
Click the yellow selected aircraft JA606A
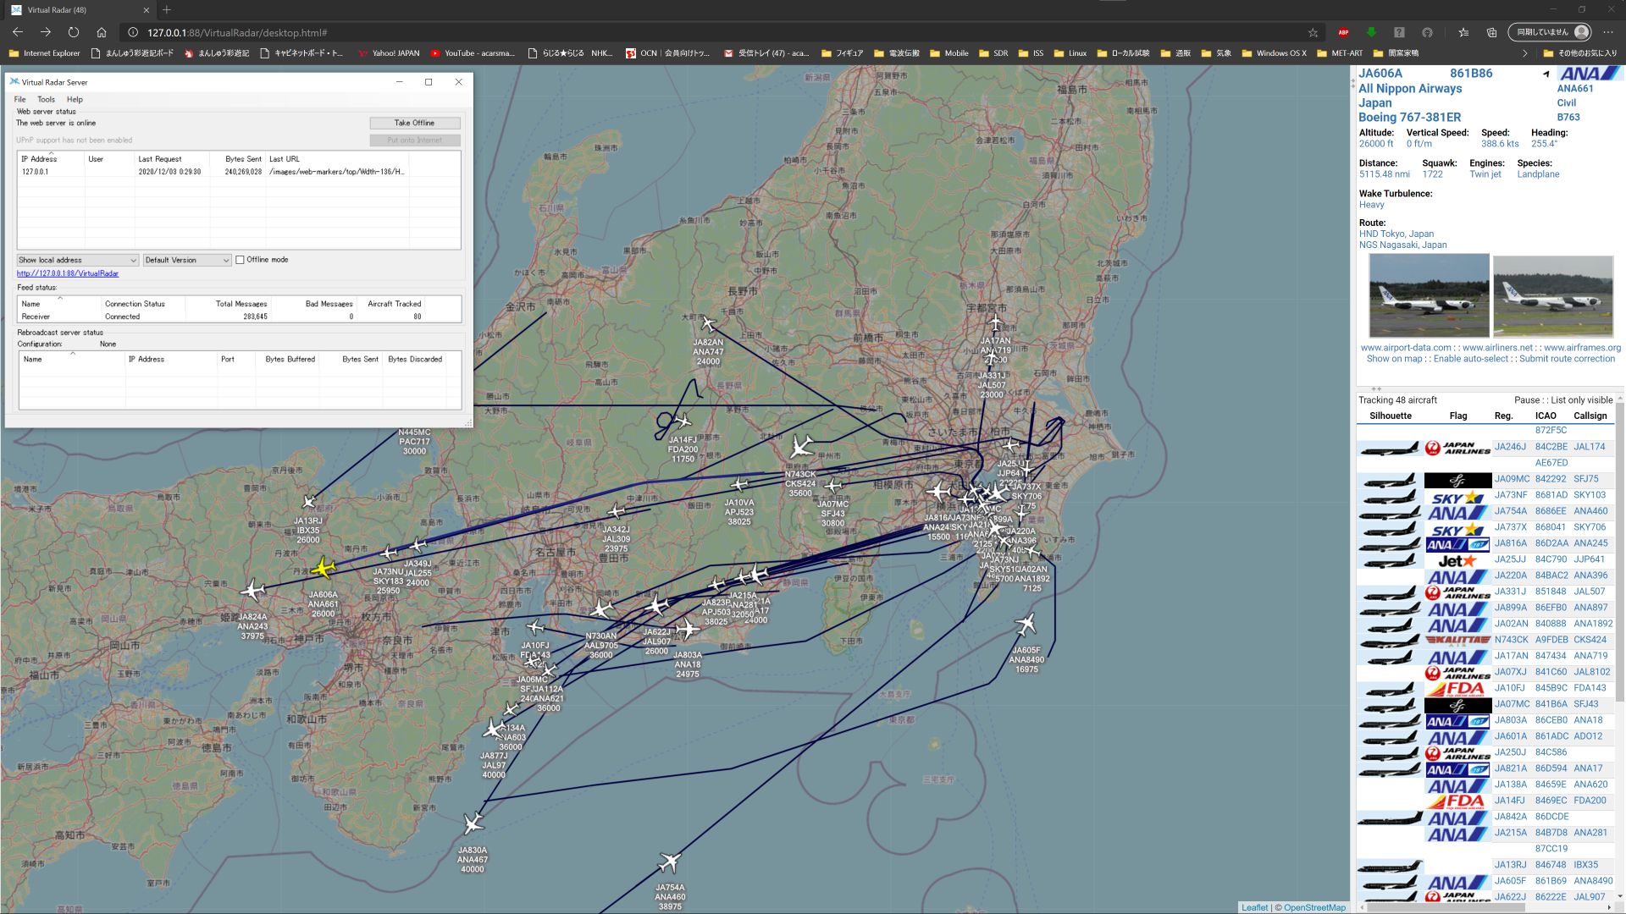322,569
